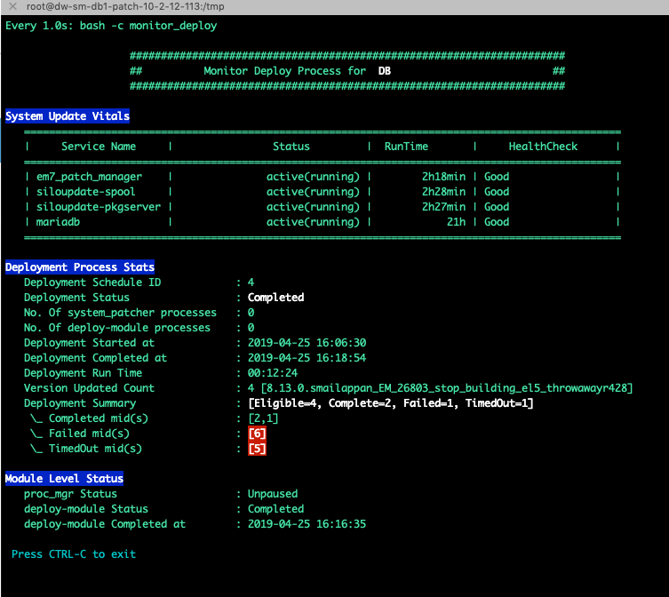Click the HealthCheck column header
Screen dimensions: 669x597
click(543, 147)
